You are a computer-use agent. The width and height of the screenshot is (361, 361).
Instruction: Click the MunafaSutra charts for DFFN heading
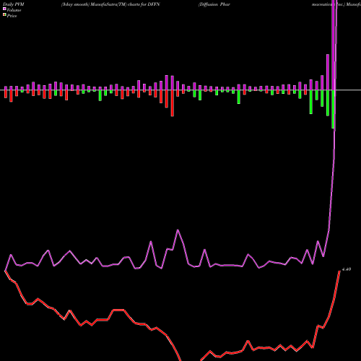[x=110, y=4]
